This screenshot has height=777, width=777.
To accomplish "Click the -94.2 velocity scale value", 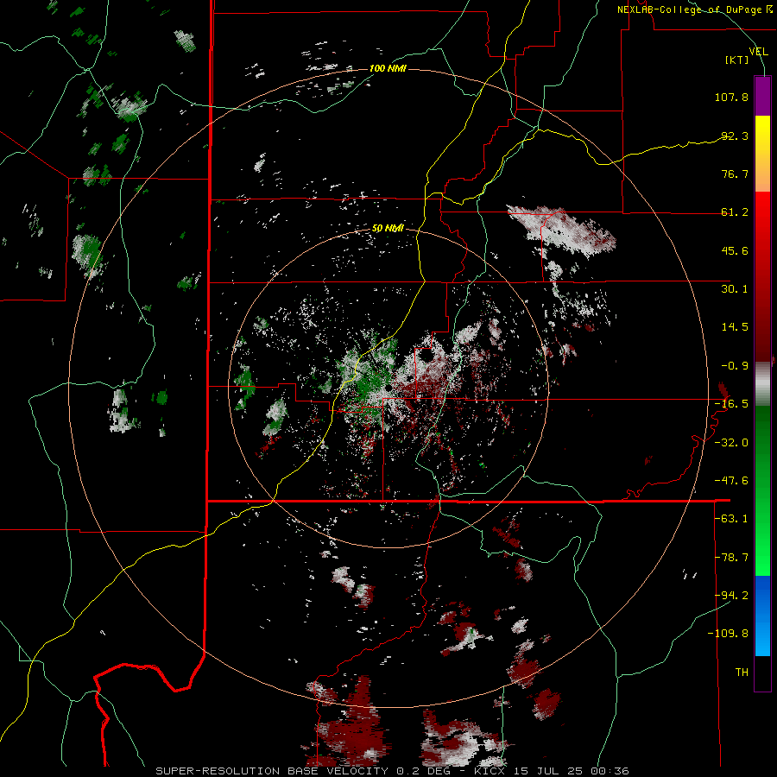I will pyautogui.click(x=731, y=596).
